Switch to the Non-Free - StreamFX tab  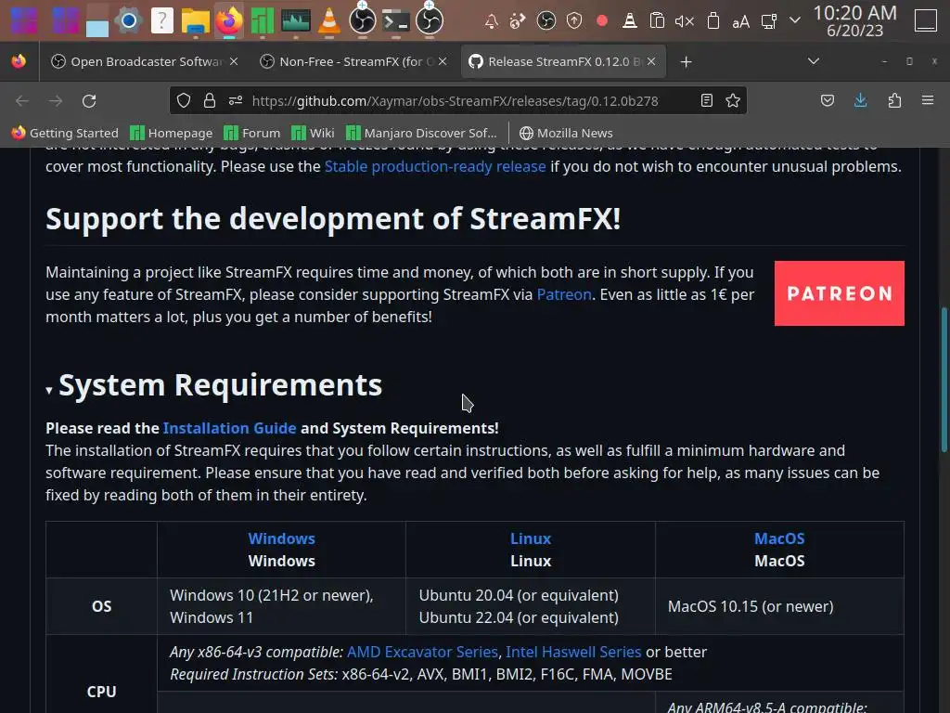click(353, 61)
